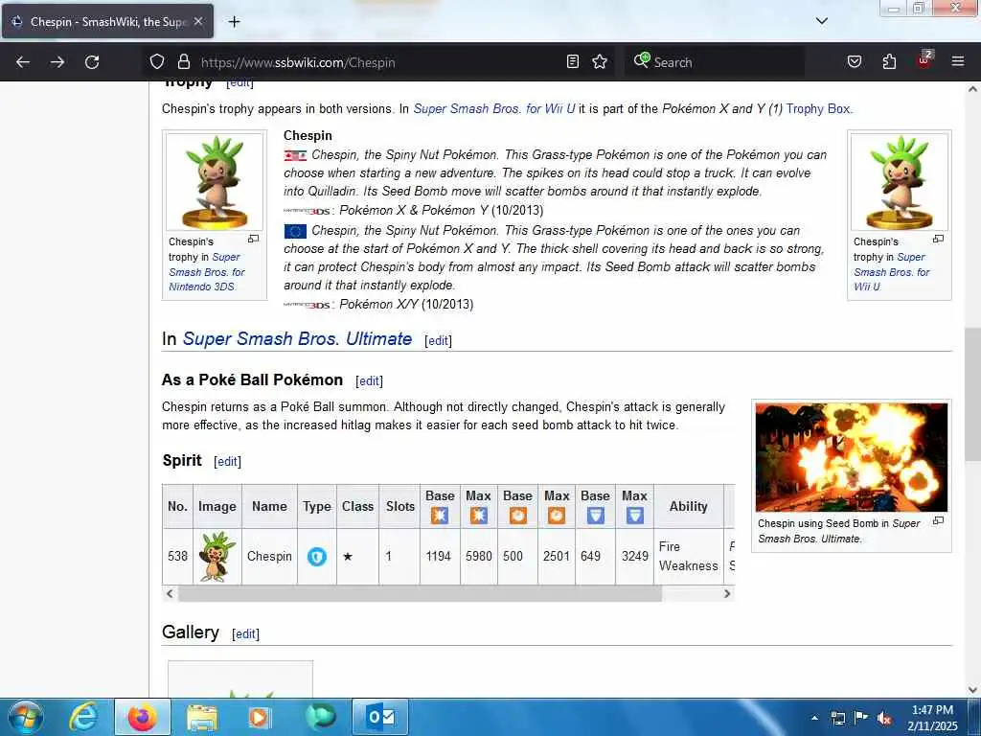The height and width of the screenshot is (736, 981).
Task: Click the Nintendo 3DS logo near Pokémon X/Y
Action: pyautogui.click(x=307, y=306)
